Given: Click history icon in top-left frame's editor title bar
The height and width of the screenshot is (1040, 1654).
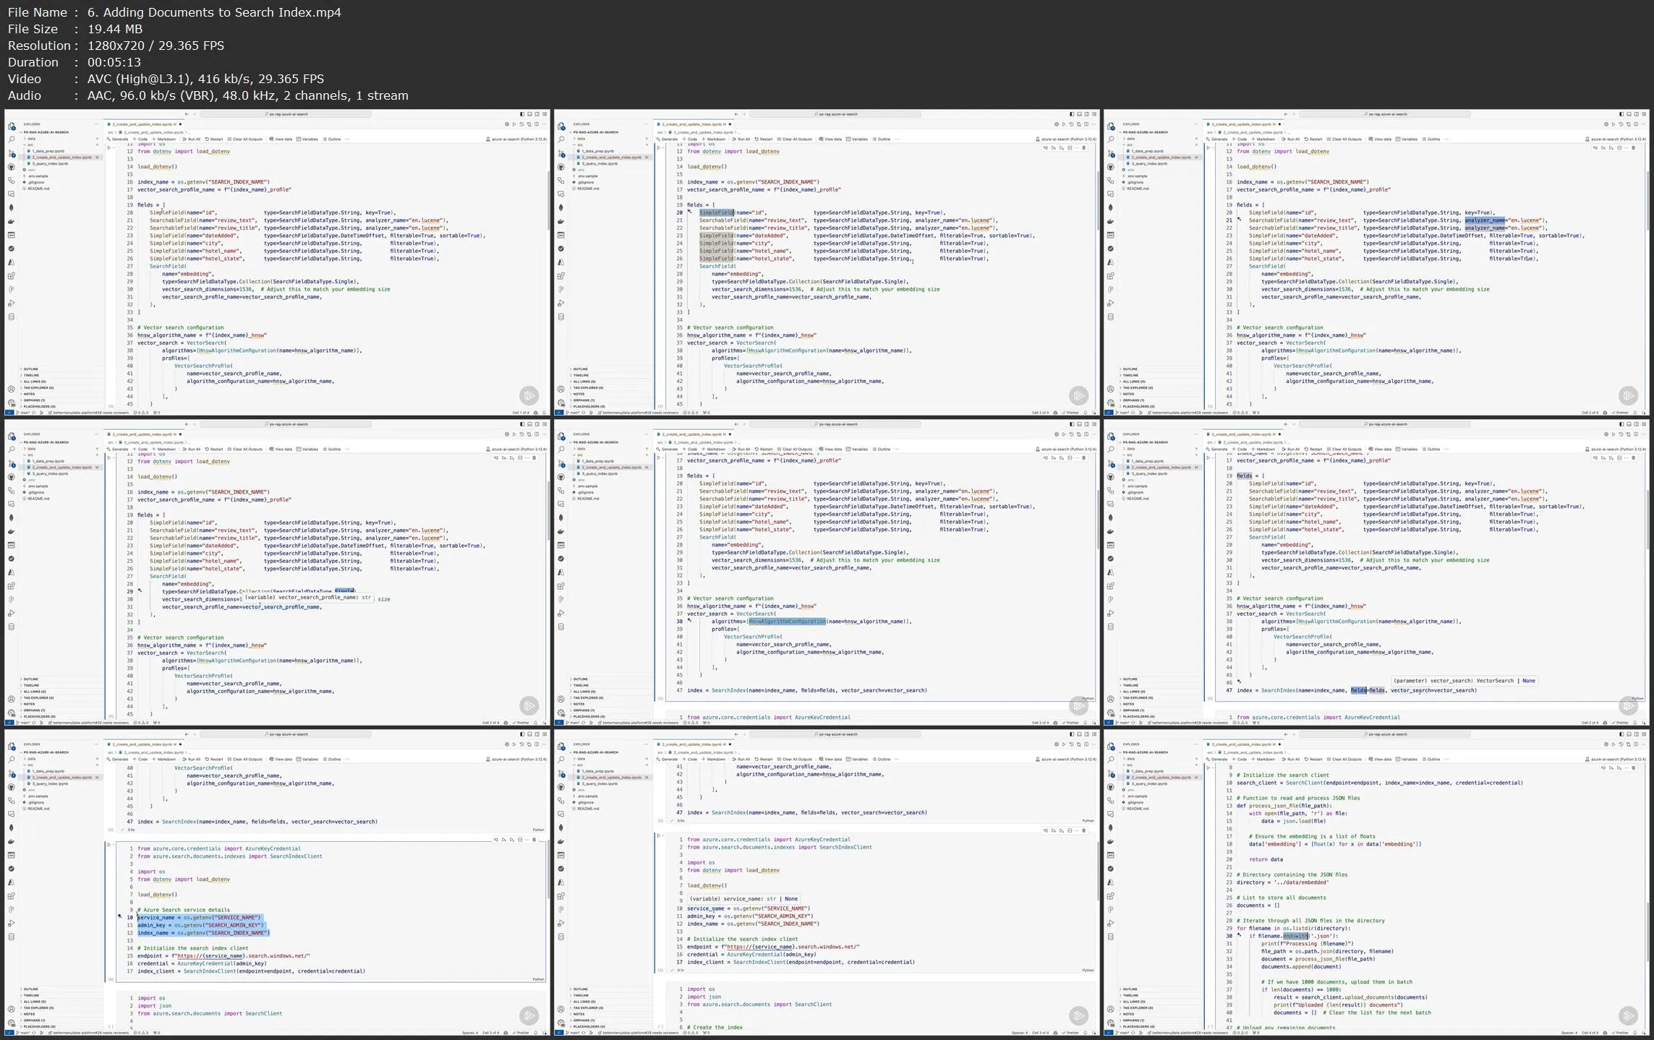Looking at the screenshot, I should pos(521,124).
